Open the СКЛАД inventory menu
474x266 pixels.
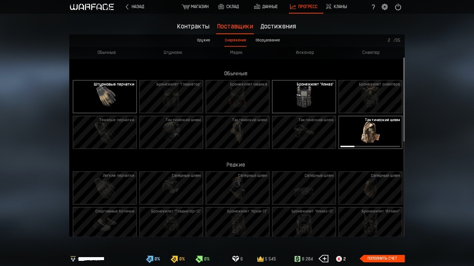[x=228, y=7]
